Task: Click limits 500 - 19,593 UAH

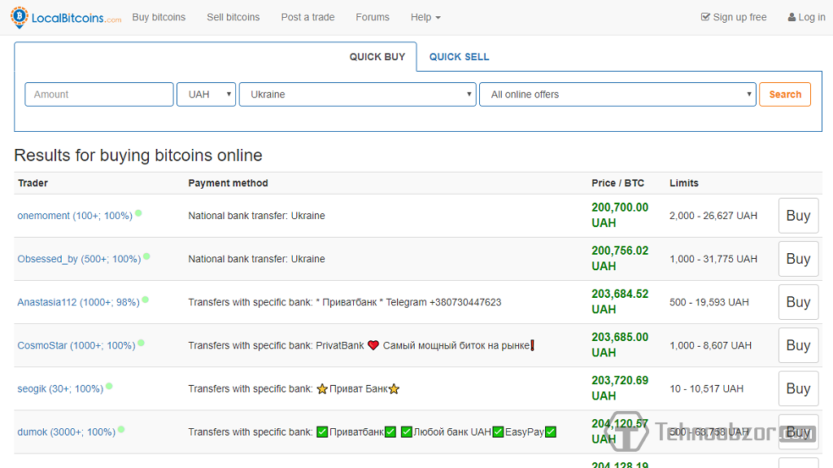Action: click(709, 302)
